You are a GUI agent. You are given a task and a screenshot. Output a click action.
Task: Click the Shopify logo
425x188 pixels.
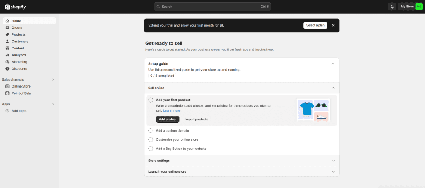[x=15, y=7]
